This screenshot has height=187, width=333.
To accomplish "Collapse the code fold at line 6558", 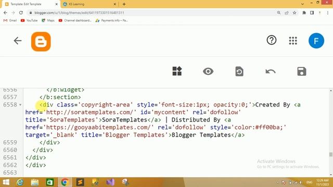I will [20, 105].
